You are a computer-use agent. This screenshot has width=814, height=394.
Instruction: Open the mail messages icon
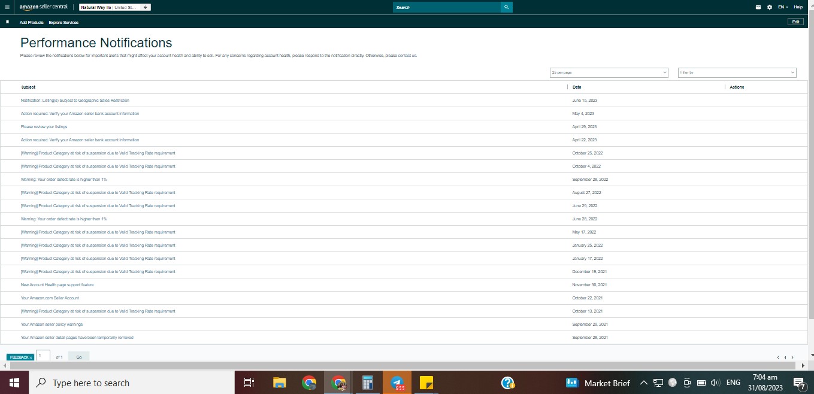pos(758,7)
